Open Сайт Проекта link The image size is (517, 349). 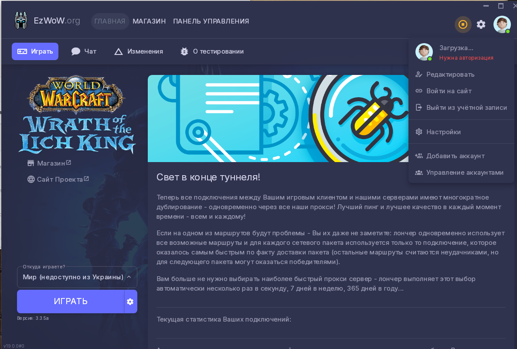(x=58, y=179)
